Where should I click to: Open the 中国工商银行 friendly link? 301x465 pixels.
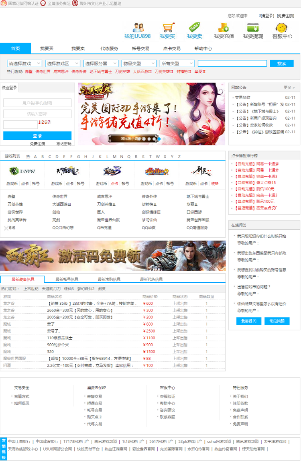tap(19, 442)
